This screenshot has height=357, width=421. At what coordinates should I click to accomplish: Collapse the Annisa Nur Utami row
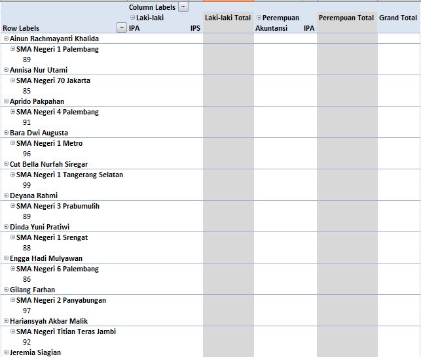[6, 70]
